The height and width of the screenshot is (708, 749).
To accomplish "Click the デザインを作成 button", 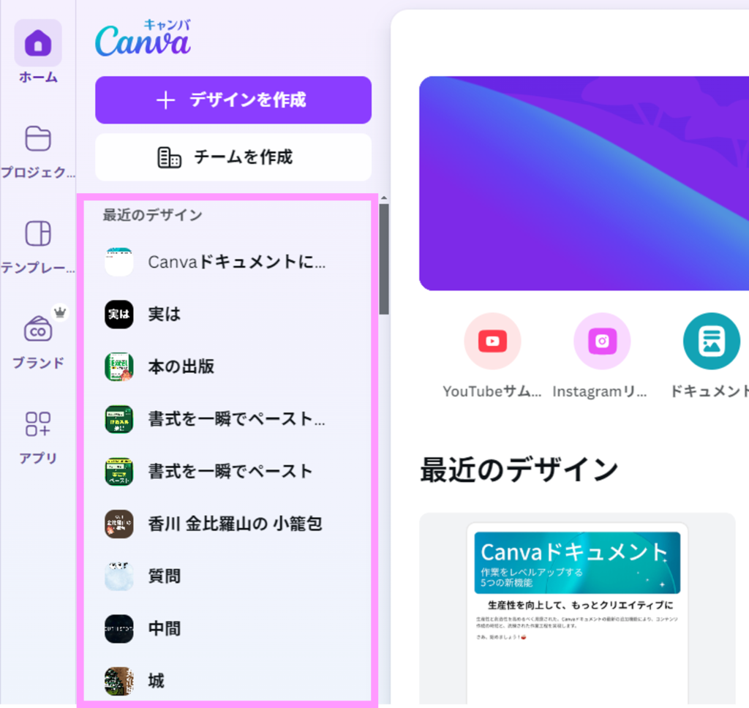I will 233,100.
